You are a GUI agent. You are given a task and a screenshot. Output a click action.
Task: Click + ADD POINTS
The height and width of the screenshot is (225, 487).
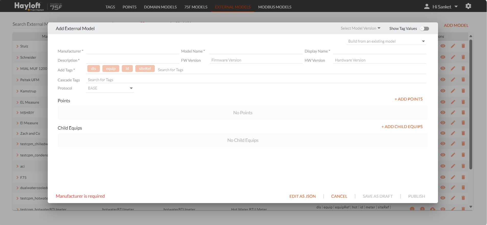pyautogui.click(x=409, y=99)
